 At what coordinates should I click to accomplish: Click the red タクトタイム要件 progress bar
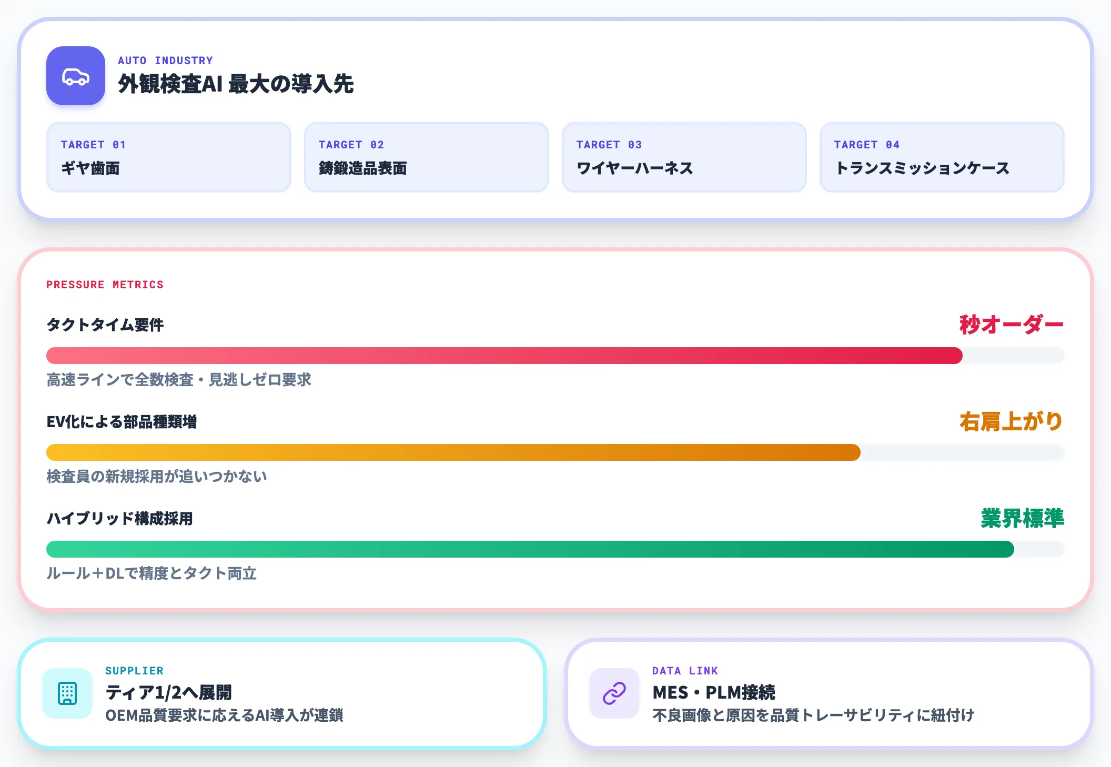555,356
